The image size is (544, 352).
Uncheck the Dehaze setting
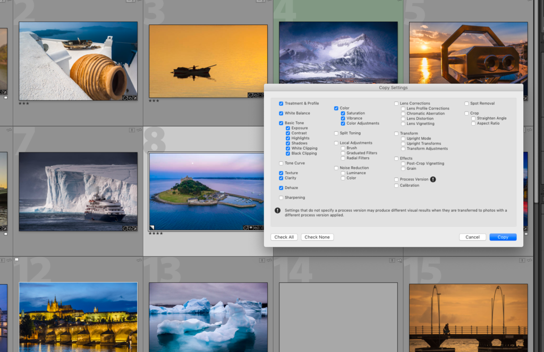tap(281, 188)
